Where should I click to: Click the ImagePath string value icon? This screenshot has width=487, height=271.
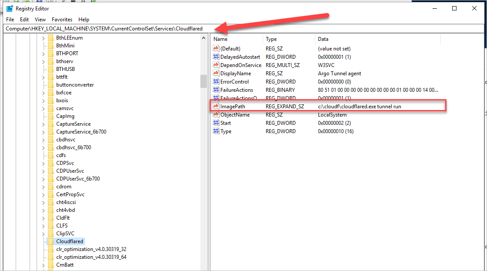[216, 106]
